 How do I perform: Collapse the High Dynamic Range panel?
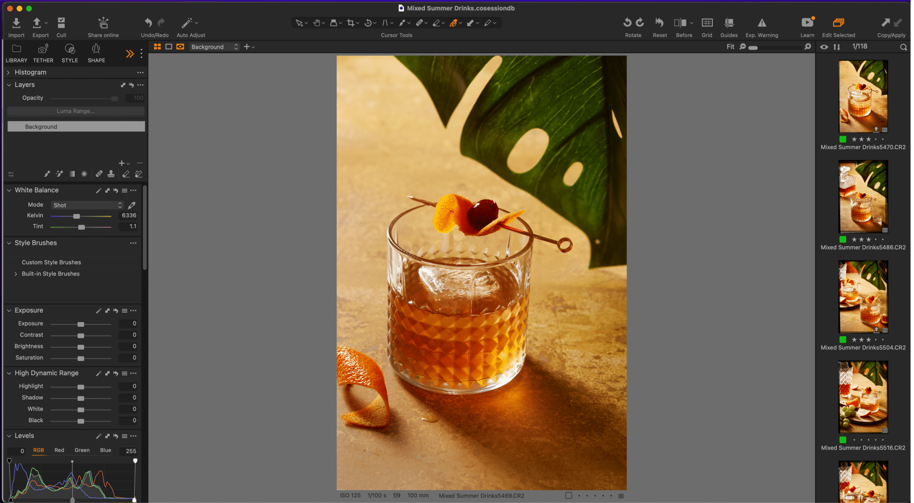click(8, 373)
